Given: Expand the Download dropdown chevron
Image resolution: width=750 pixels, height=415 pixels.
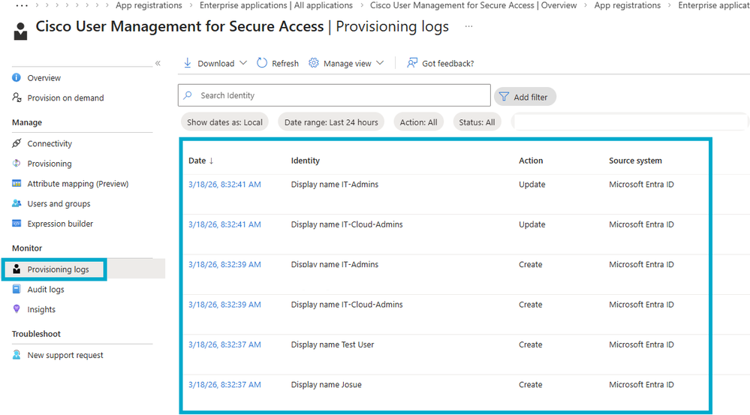Looking at the screenshot, I should (x=243, y=63).
